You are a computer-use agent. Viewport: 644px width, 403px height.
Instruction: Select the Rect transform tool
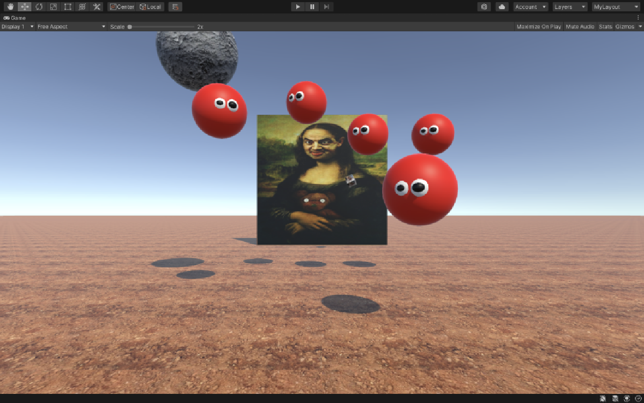coord(68,7)
